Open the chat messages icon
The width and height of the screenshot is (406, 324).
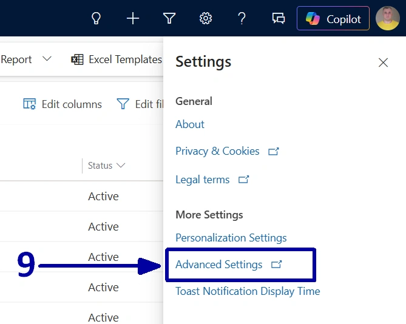pos(279,18)
